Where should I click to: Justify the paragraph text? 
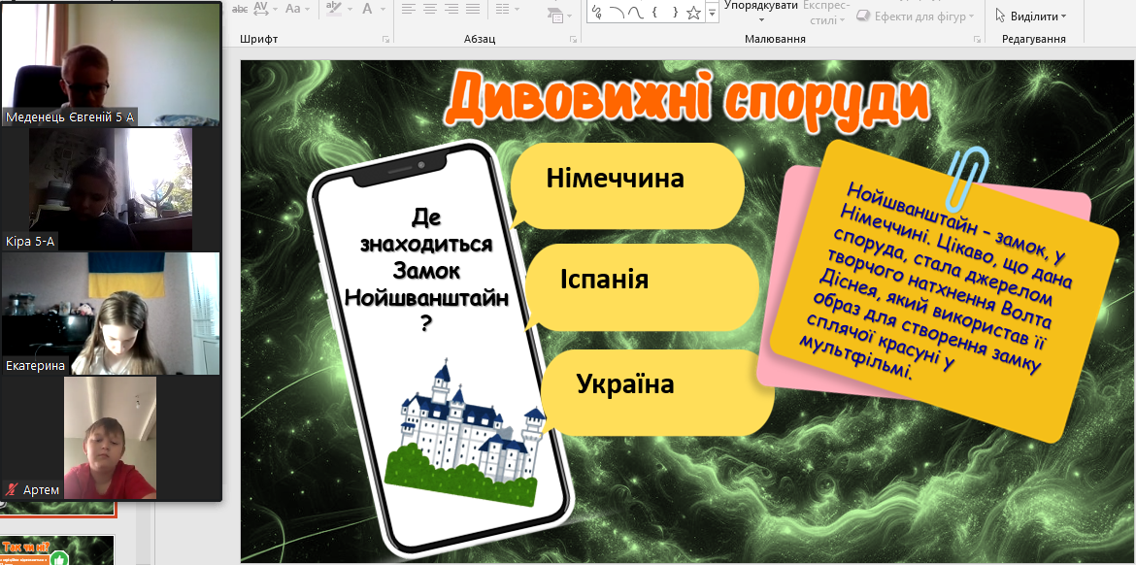(473, 9)
